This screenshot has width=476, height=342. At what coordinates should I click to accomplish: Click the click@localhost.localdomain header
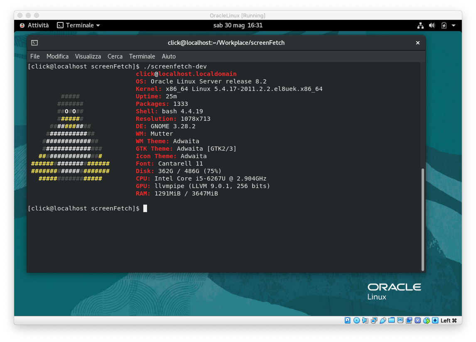point(186,74)
